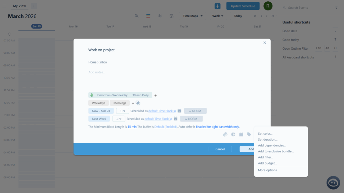The height and width of the screenshot is (193, 344).
Task: Open the search events filter icon
Action: tap(336, 8)
